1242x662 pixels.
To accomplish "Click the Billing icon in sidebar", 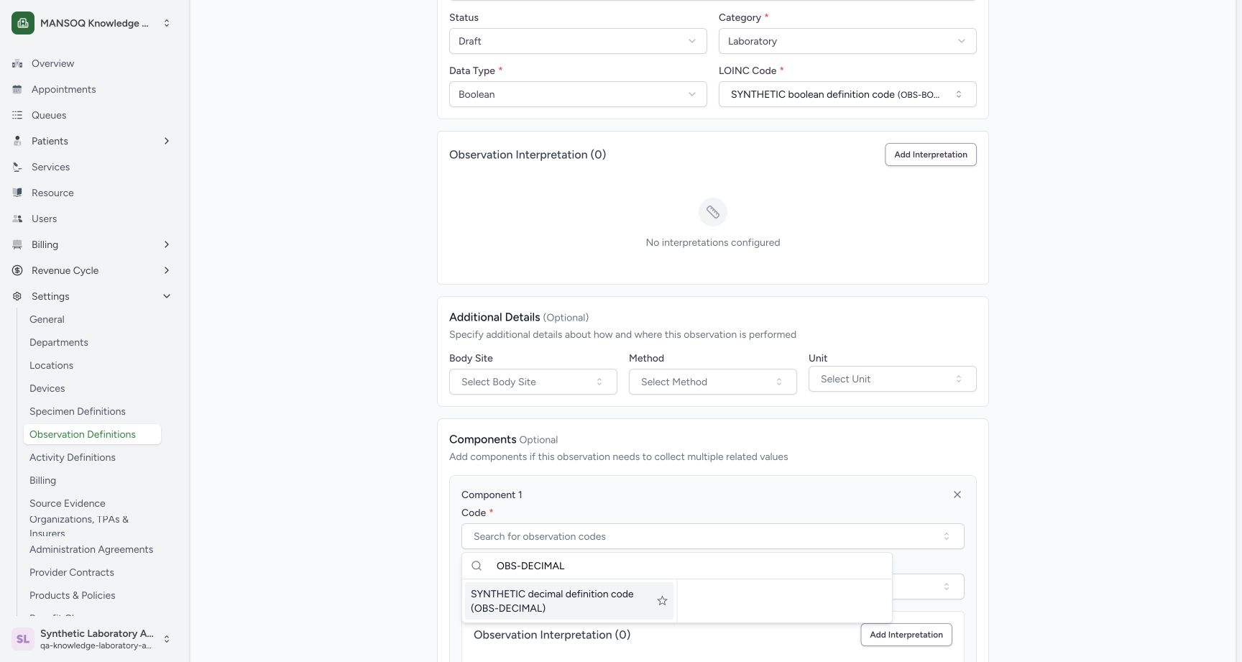I will [17, 244].
